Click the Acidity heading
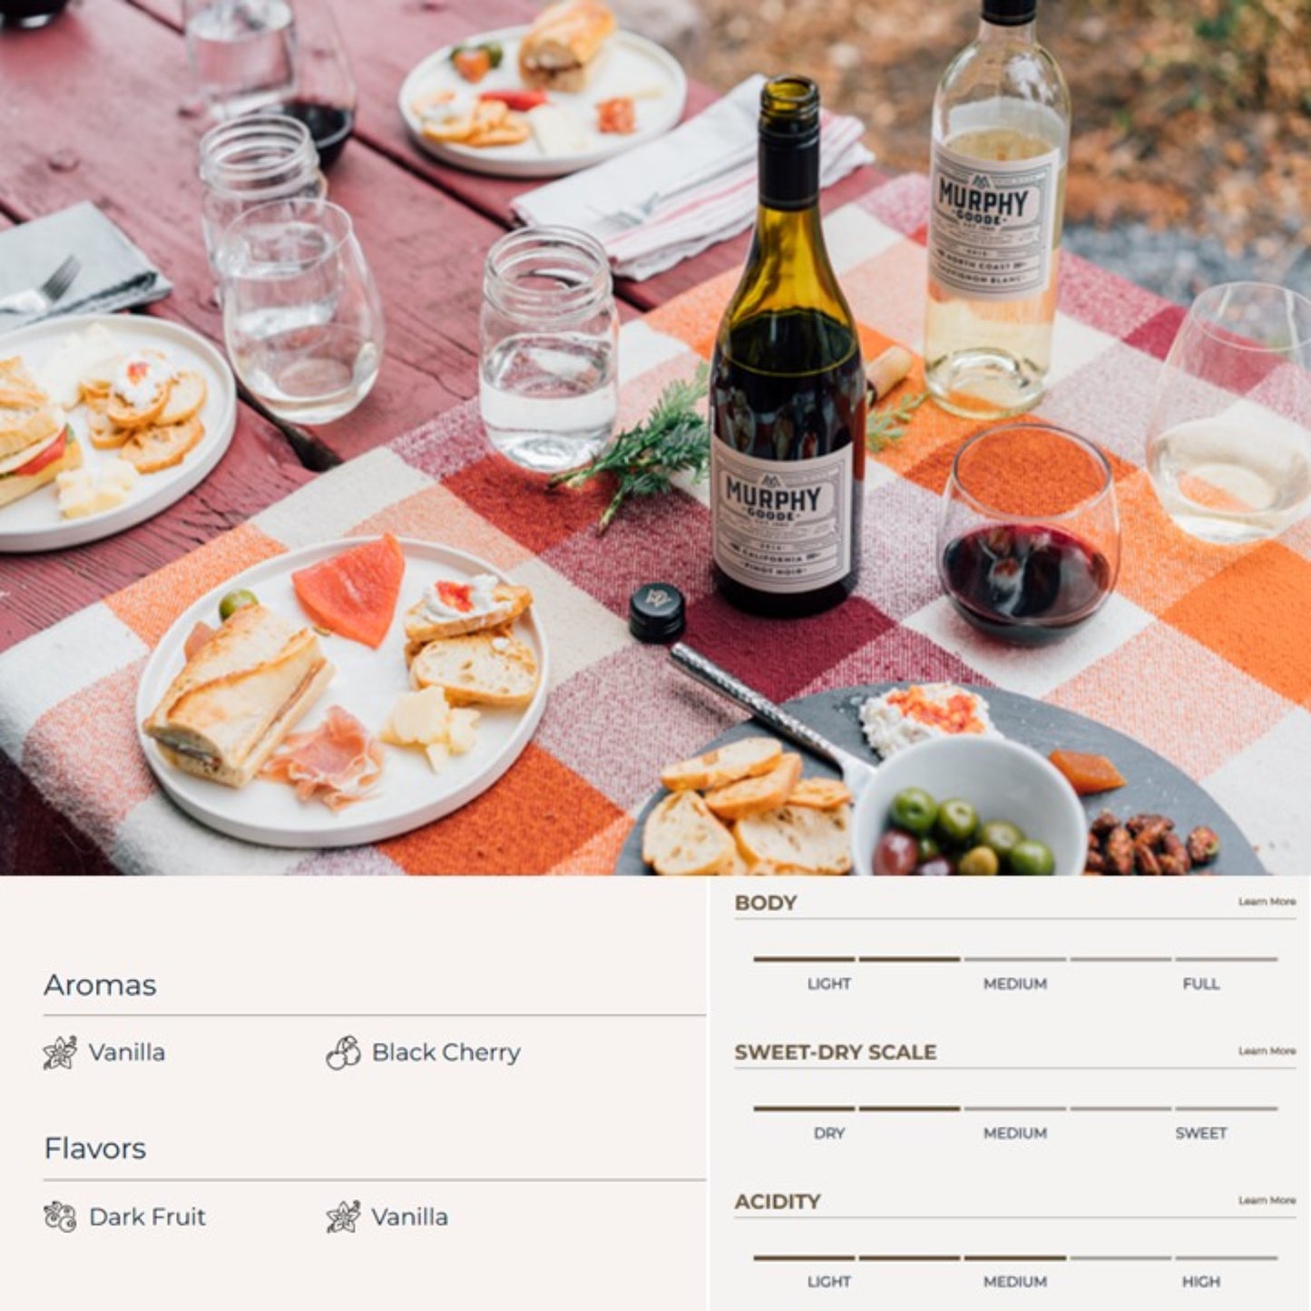Viewport: 1311px width, 1311px height. (x=778, y=1201)
